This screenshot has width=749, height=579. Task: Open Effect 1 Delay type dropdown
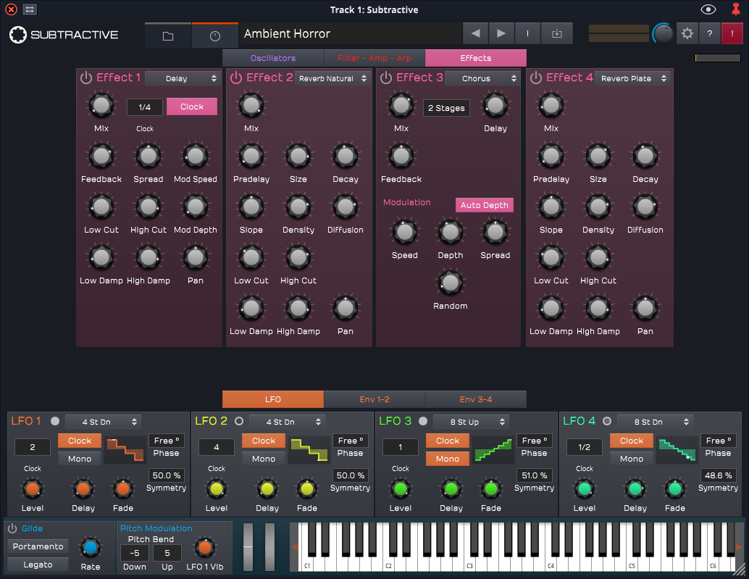pos(182,78)
